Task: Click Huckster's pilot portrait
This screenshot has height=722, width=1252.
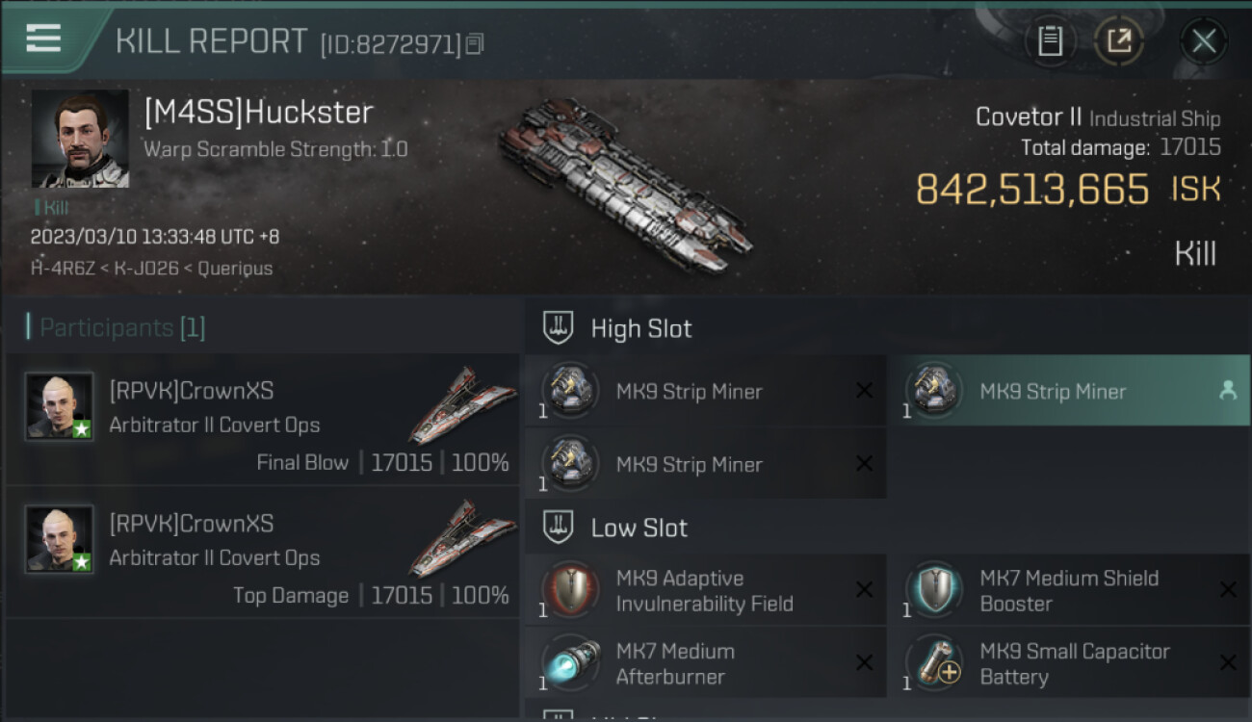Action: point(80,139)
